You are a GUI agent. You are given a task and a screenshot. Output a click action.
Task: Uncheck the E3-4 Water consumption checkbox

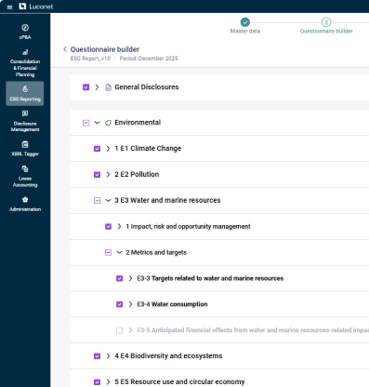[x=119, y=304]
